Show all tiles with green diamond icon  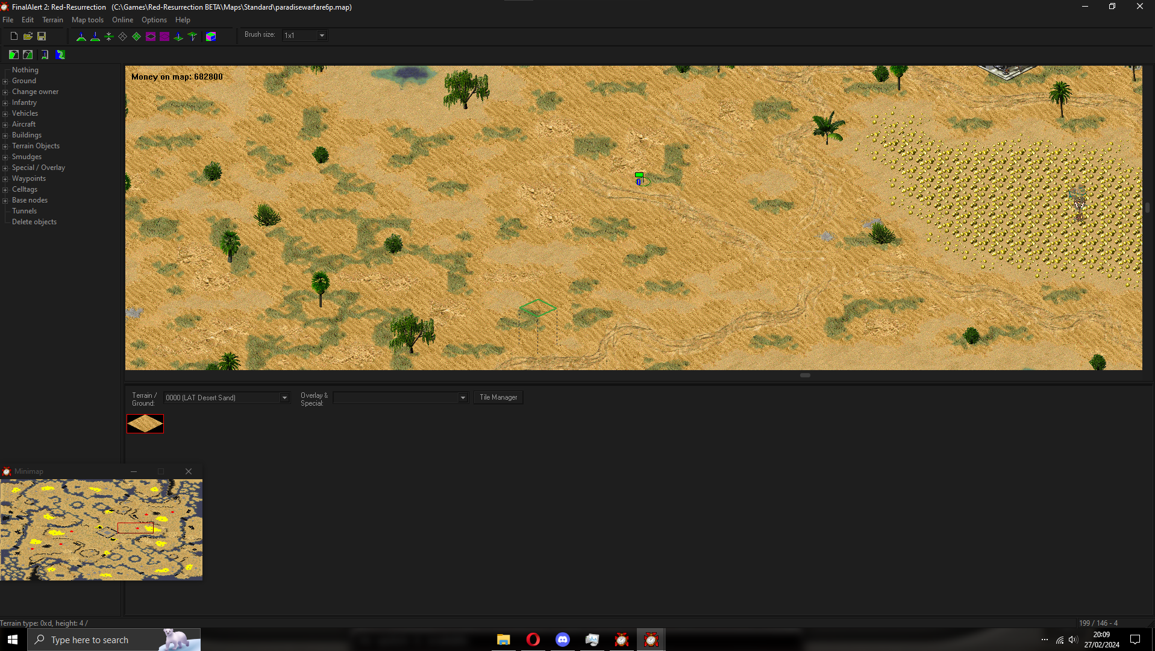pos(137,37)
